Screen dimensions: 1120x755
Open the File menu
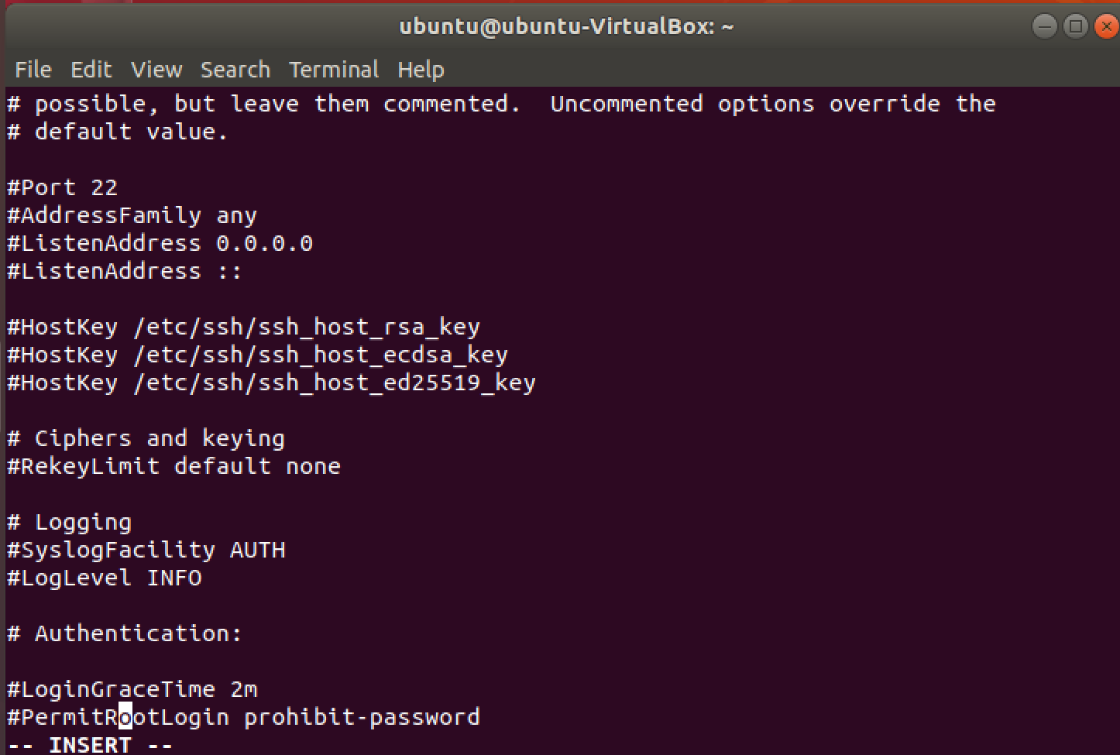pos(33,70)
